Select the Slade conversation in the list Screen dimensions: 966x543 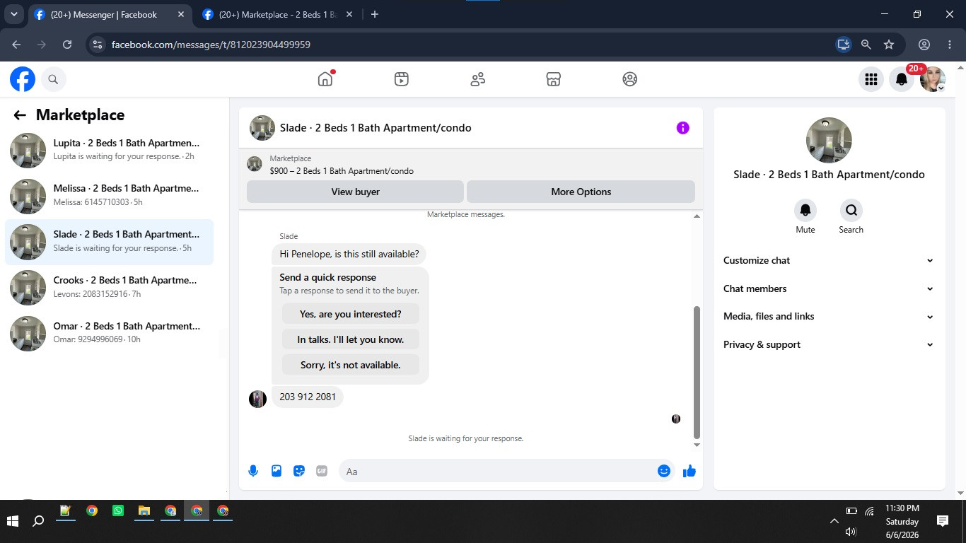[109, 242]
